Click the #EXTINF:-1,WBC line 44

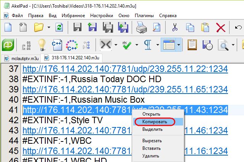[57, 141]
